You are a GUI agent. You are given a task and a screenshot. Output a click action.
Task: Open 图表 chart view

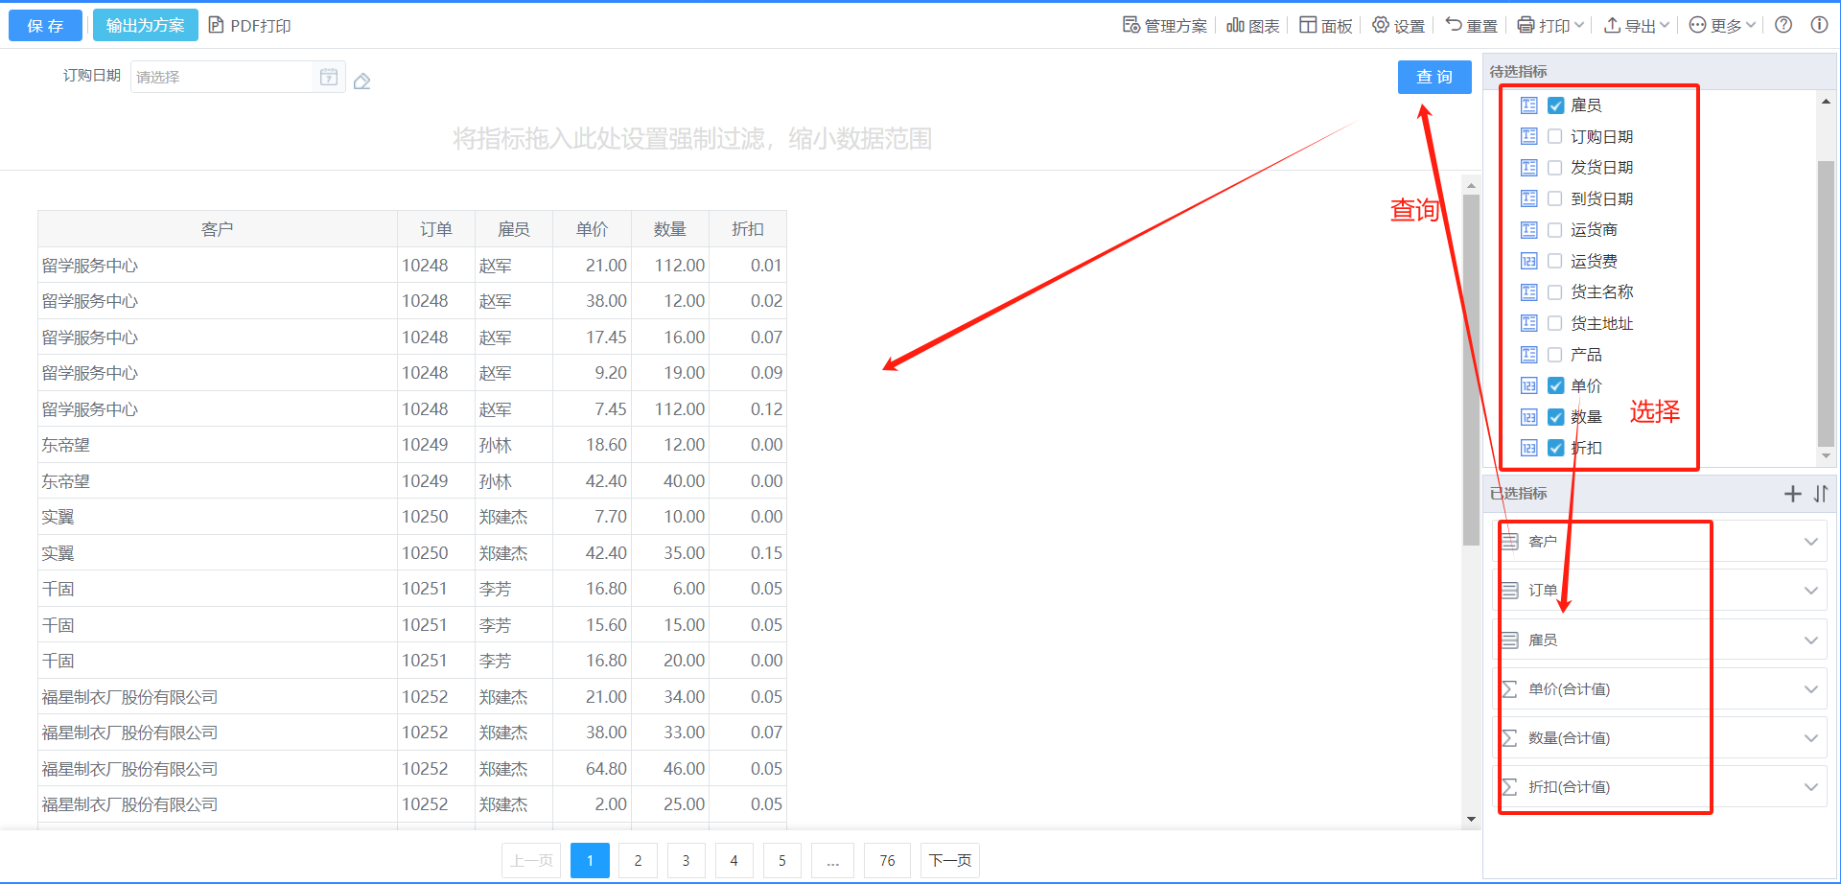[1253, 26]
